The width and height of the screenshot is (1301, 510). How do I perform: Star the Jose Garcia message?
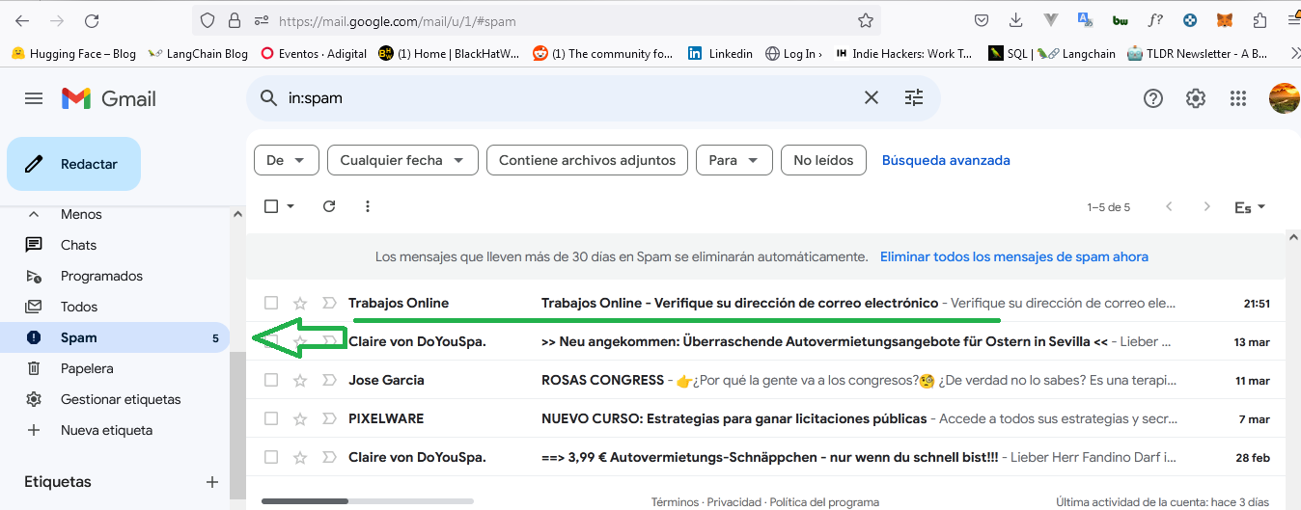click(300, 380)
